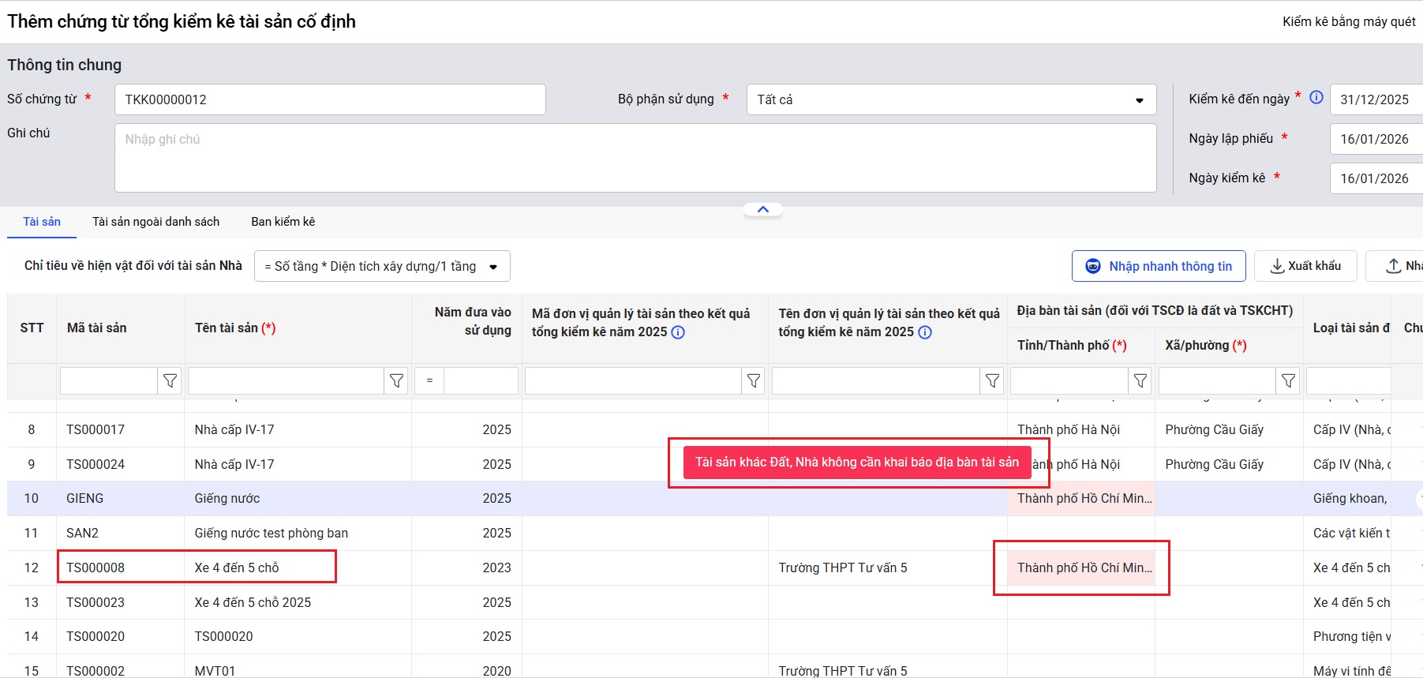Click the Xuất khẩu button
1423x678 pixels.
click(1305, 266)
